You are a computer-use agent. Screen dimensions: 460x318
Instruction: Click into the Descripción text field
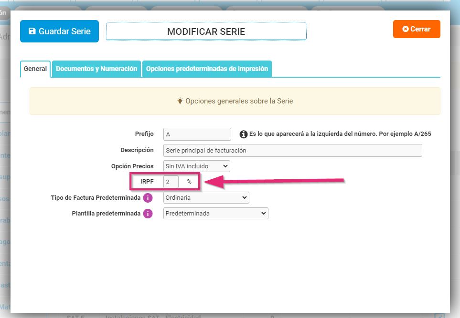click(x=292, y=150)
